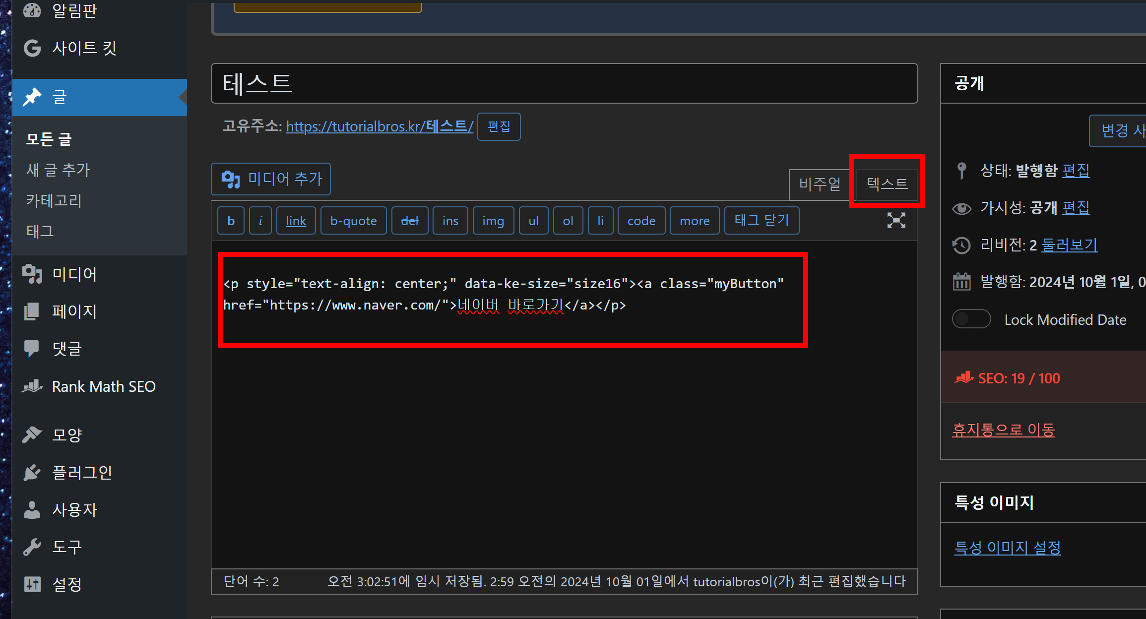Image resolution: width=1146 pixels, height=619 pixels.
Task: Switch to the Visual (비주얼) editor tab
Action: click(x=820, y=184)
